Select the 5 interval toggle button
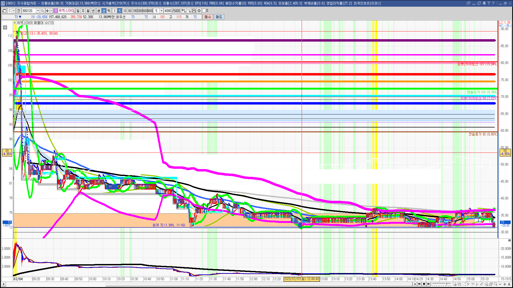 pyautogui.click(x=120, y=11)
